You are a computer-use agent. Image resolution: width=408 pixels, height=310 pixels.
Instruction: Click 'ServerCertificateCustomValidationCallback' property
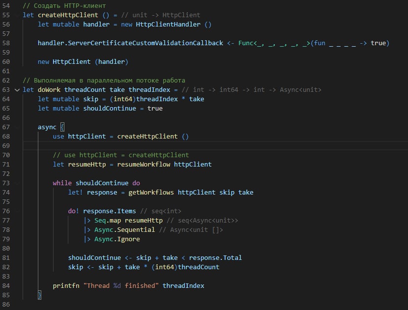146,43
